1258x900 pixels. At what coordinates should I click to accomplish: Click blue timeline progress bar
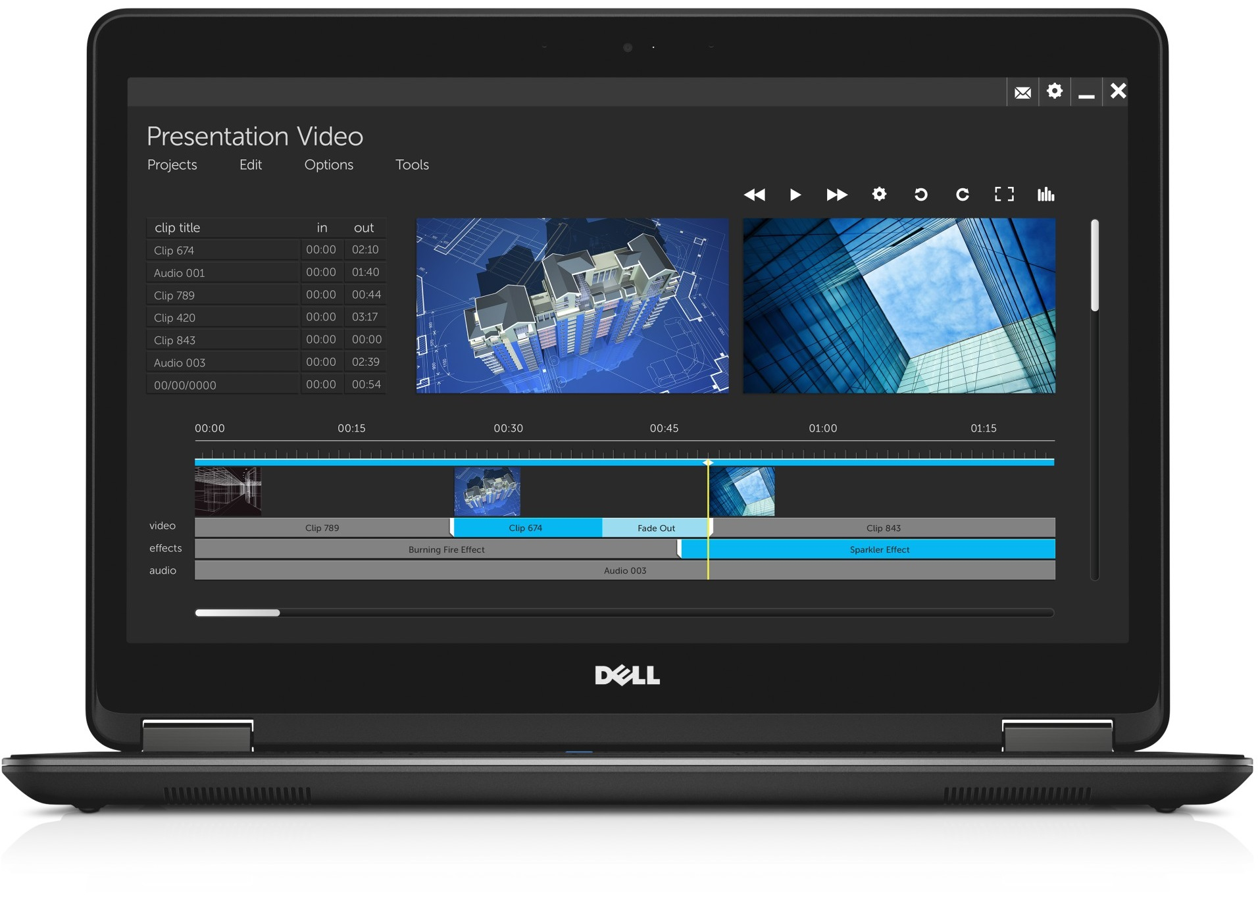click(624, 463)
